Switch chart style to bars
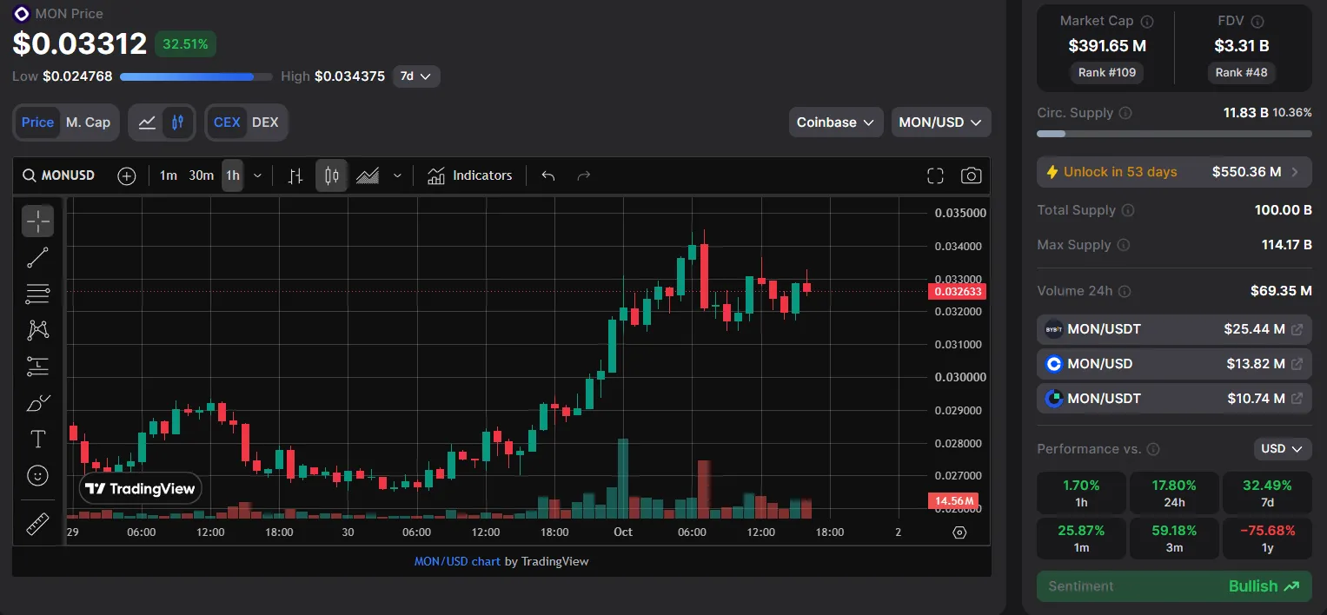Viewport: 1327px width, 615px height. point(295,176)
